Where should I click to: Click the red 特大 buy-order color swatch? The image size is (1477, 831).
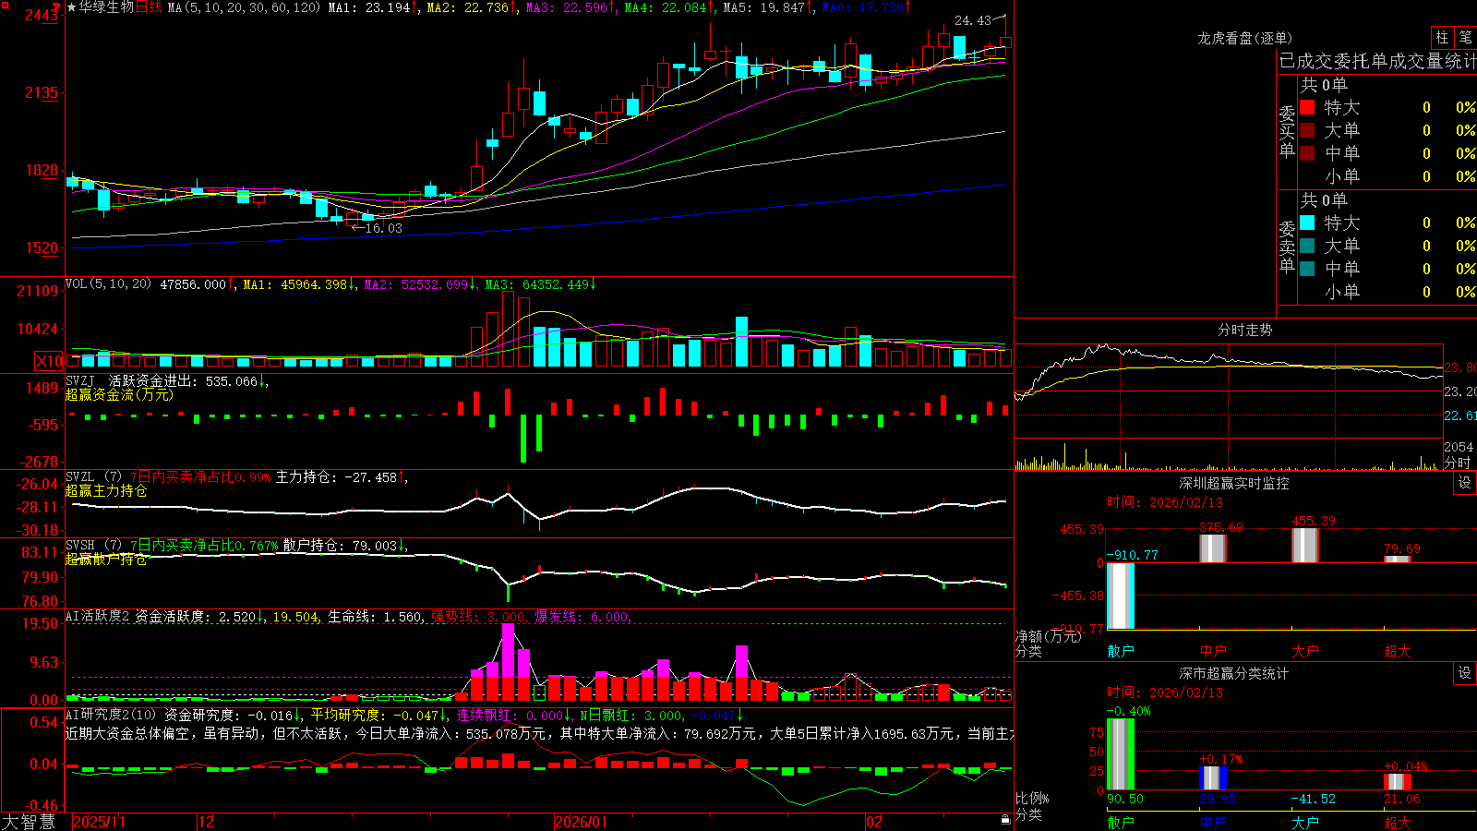[1307, 107]
